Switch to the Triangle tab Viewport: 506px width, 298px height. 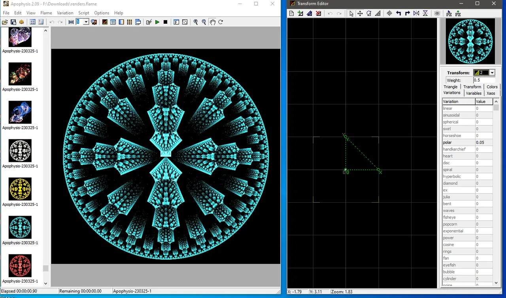(450, 87)
